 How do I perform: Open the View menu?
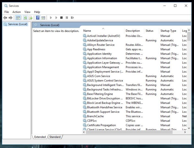pyautogui.click(x=27, y=12)
